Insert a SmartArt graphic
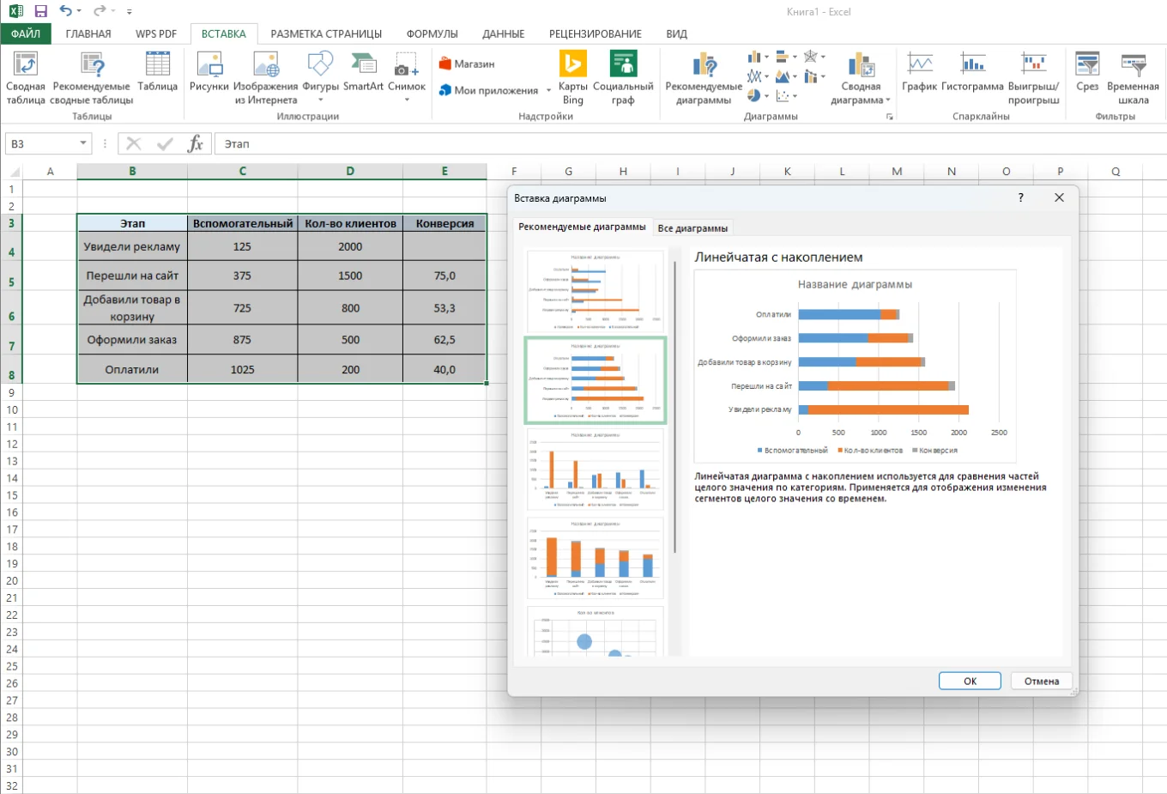This screenshot has width=1167, height=794. pyautogui.click(x=363, y=72)
